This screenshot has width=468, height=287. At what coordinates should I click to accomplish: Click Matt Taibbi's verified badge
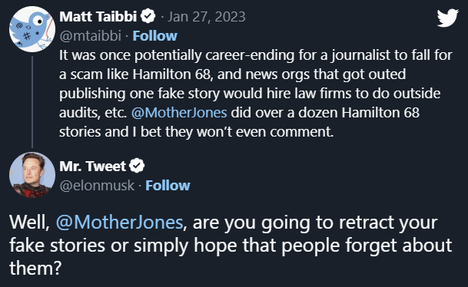click(148, 16)
